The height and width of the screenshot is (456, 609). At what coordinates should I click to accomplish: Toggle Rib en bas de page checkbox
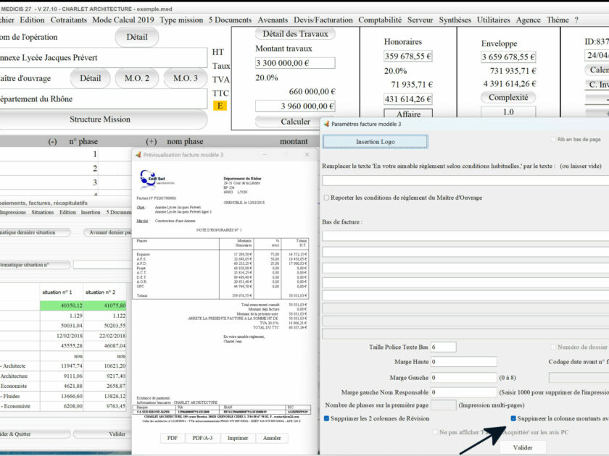point(553,139)
